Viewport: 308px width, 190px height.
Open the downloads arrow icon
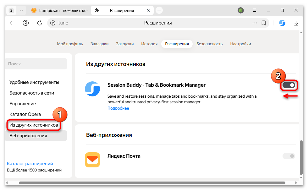tap(296, 23)
